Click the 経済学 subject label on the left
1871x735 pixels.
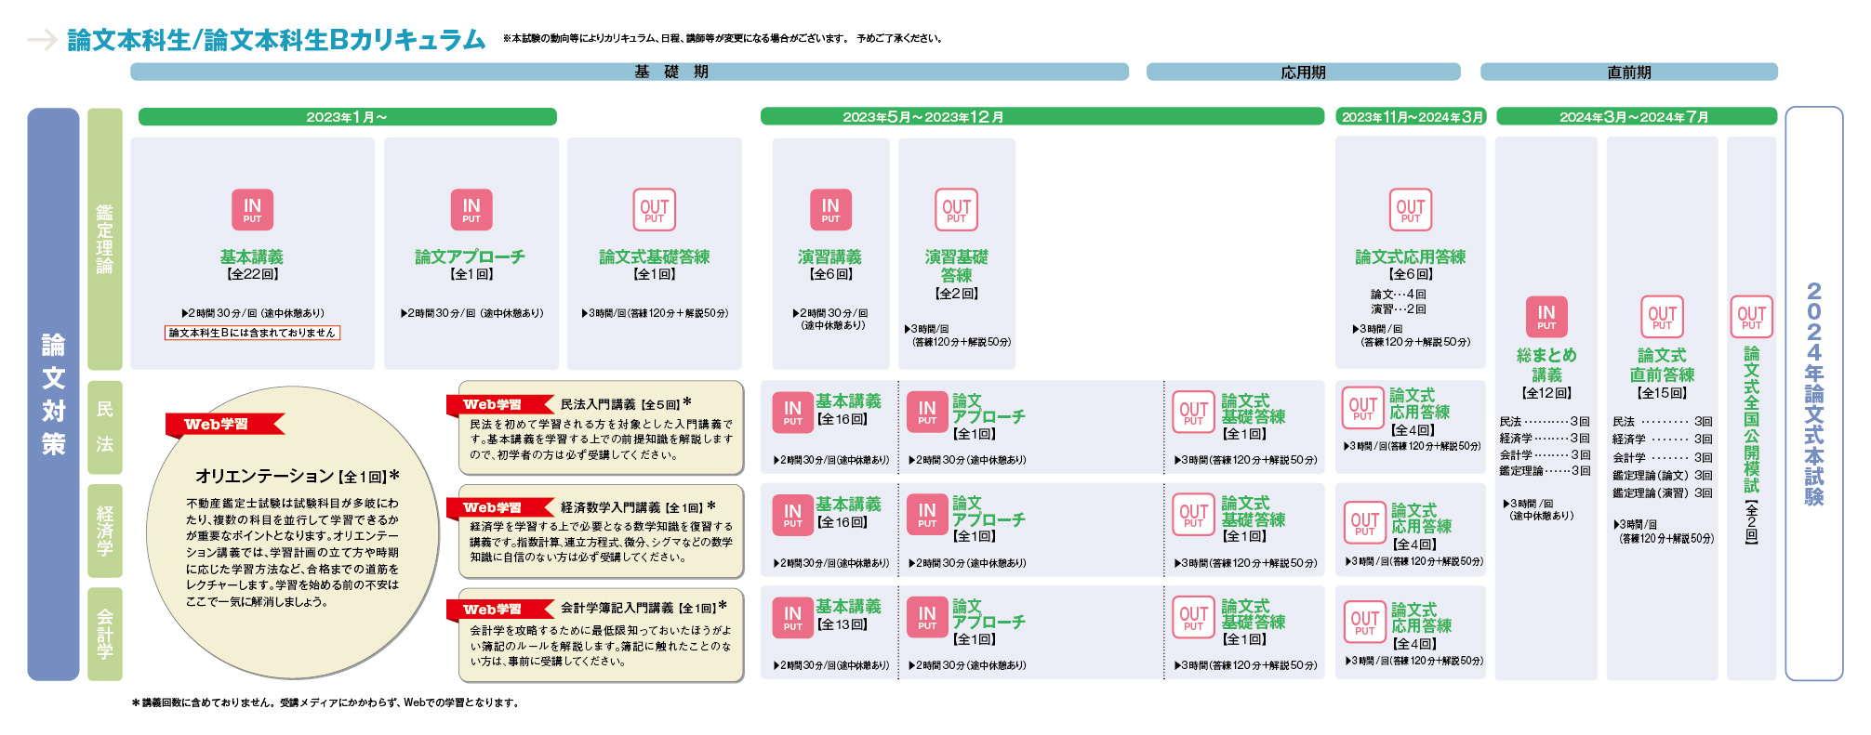pos(105,531)
